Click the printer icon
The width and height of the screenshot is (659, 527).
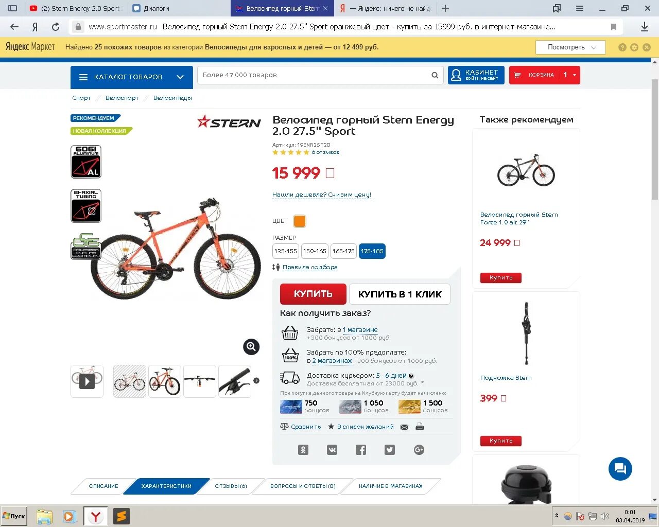click(420, 427)
